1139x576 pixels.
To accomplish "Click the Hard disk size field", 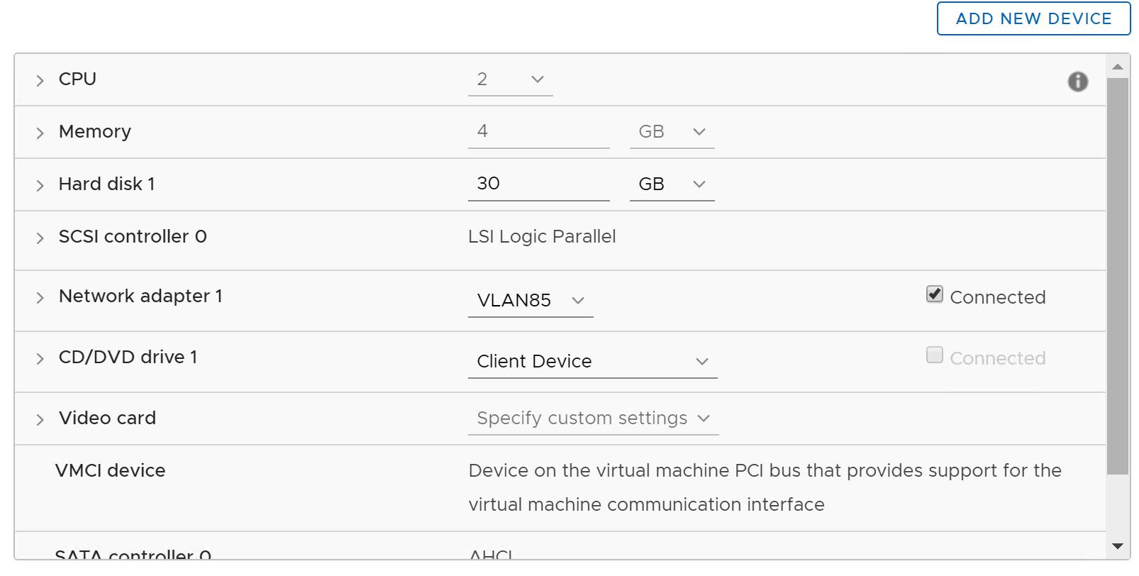I will coord(538,184).
